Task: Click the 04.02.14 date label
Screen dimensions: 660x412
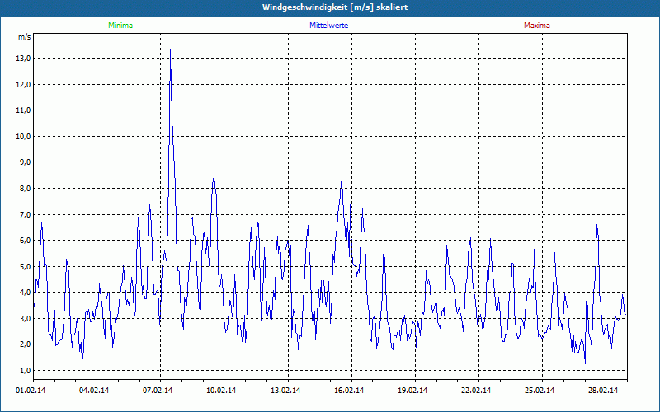Action: click(94, 391)
